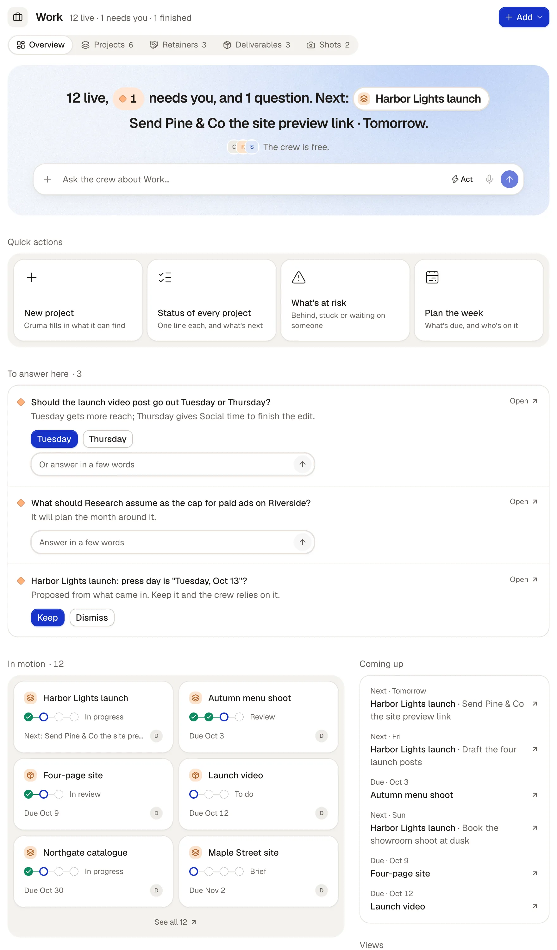Open the launch video question

point(523,401)
